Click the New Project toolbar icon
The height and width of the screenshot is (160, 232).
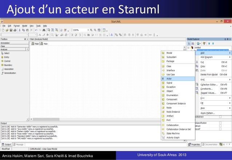pos(3,30)
